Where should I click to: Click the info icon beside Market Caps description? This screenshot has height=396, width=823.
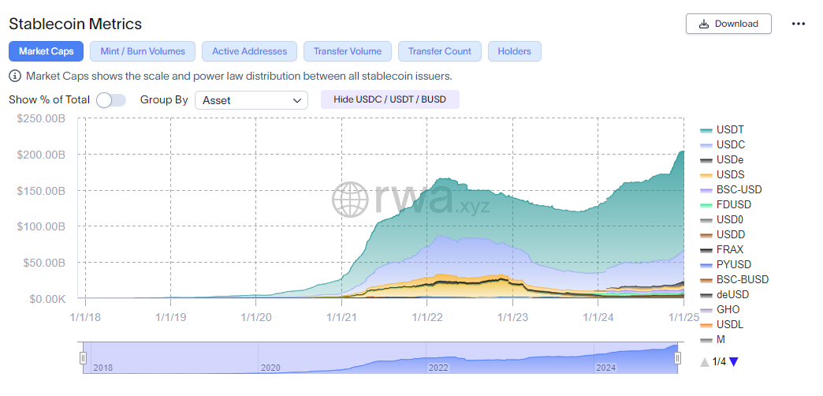click(x=15, y=77)
